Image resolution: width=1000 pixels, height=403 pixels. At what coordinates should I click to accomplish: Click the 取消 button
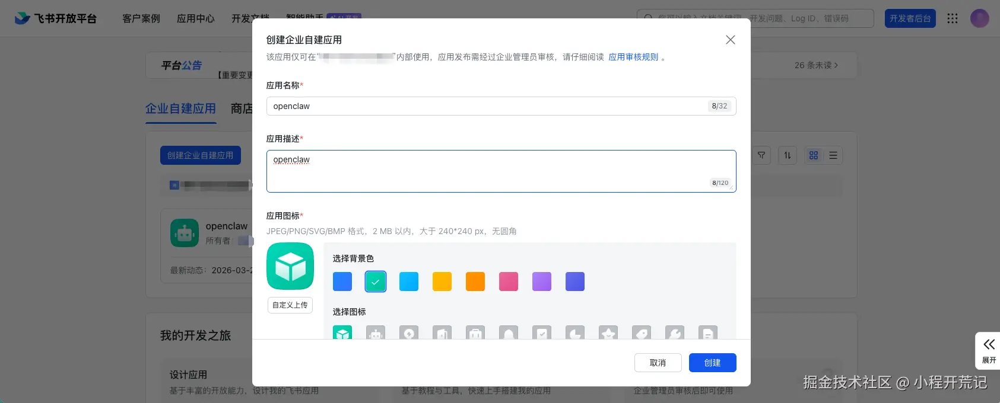click(x=658, y=363)
